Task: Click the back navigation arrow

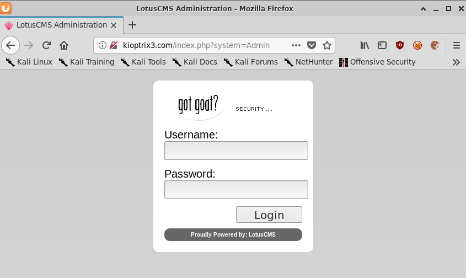Action: [10, 45]
